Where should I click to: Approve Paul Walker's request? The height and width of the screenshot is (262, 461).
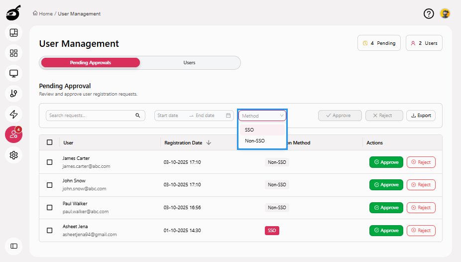tap(386, 208)
